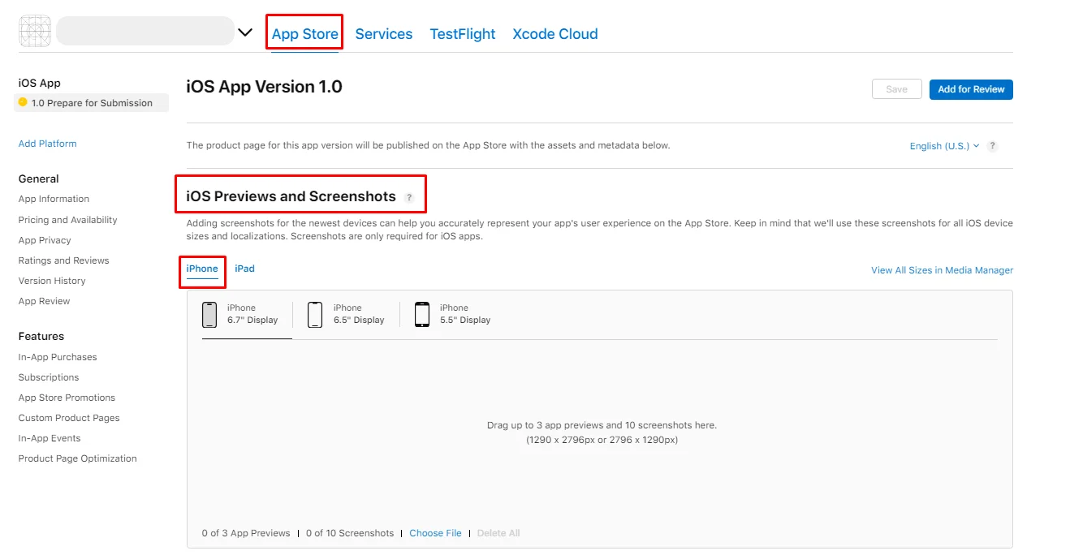Select iPhone 6.7" Display size
Screen dimensions: 1070x555
(x=247, y=314)
